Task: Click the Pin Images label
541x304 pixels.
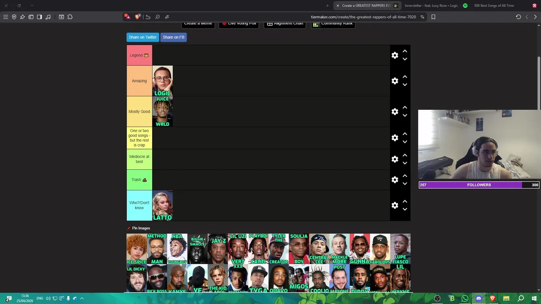Action: (x=141, y=228)
